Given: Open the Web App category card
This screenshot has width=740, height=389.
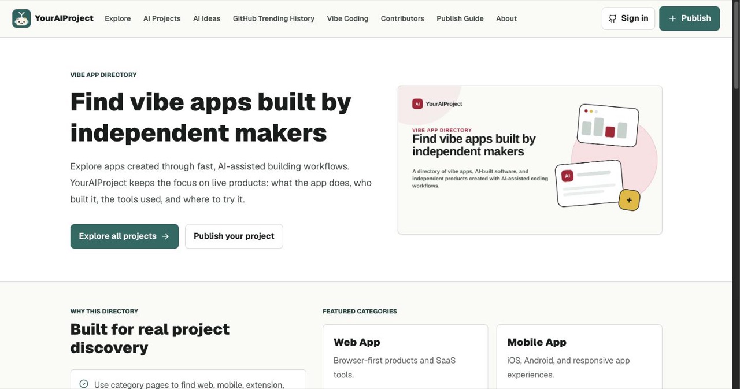Looking at the screenshot, I should [405, 357].
